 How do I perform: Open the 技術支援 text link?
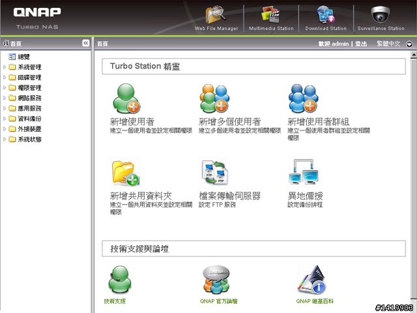coord(115,301)
